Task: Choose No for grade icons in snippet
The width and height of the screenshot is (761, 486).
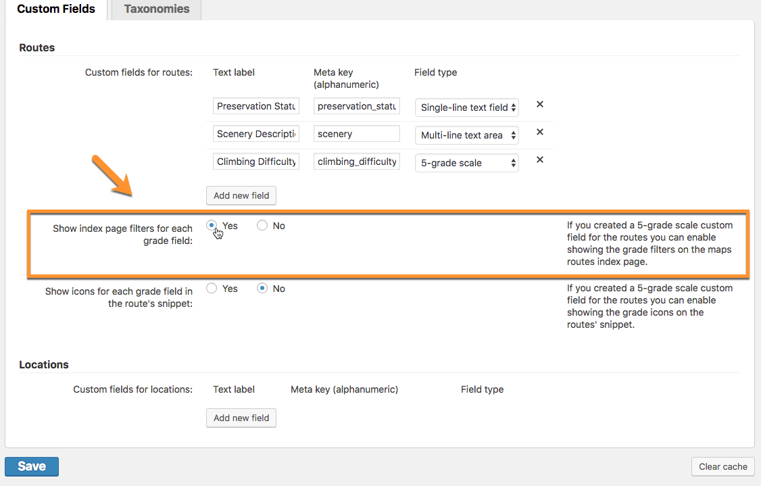Action: click(262, 289)
